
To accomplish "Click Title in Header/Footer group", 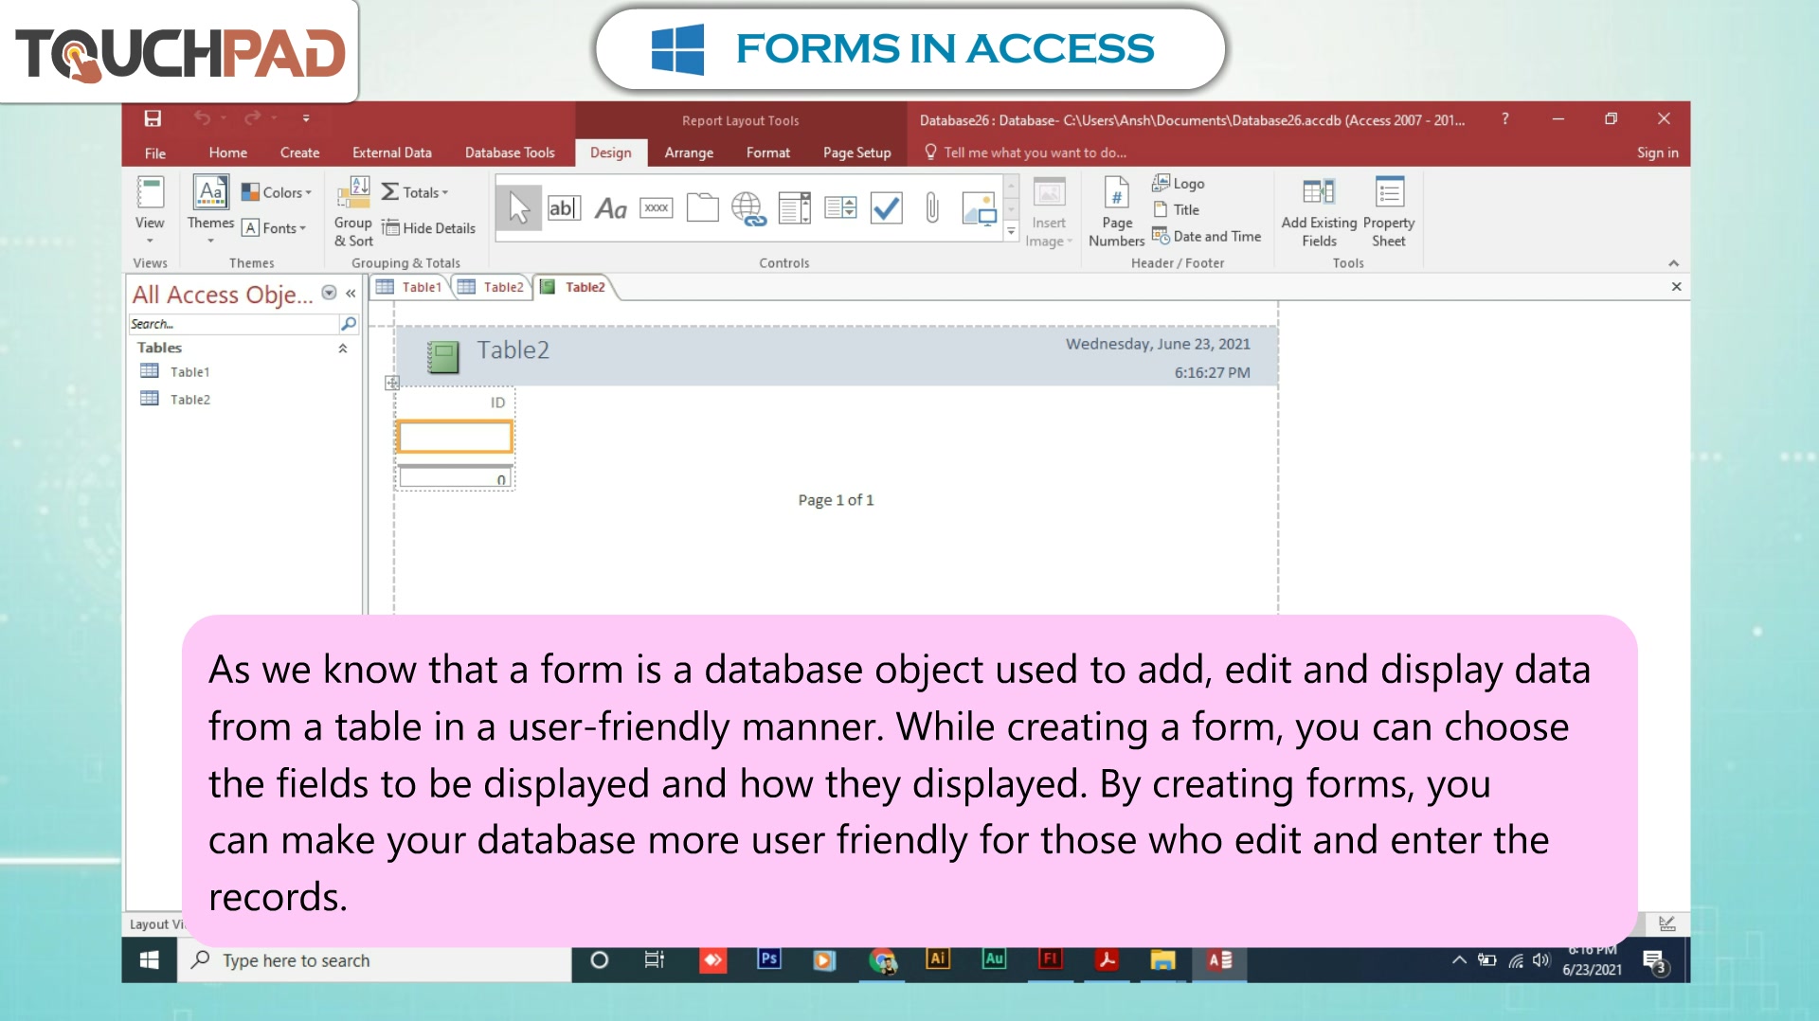I will coord(1176,210).
